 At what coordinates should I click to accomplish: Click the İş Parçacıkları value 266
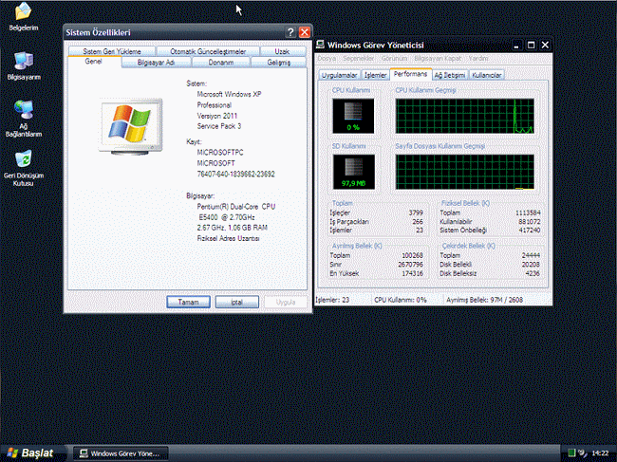click(x=418, y=222)
